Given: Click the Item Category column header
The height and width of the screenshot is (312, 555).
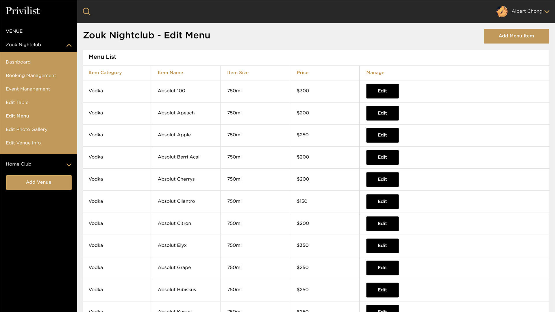Looking at the screenshot, I should 105,73.
